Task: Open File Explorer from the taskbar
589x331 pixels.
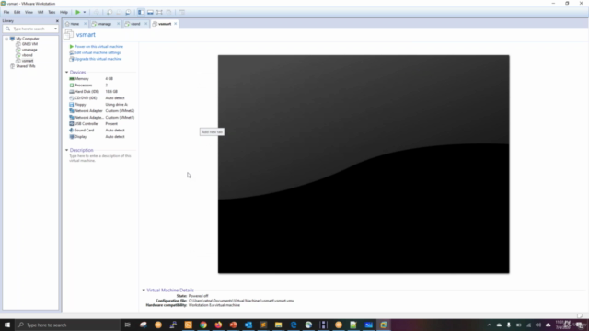Action: [x=278, y=325]
